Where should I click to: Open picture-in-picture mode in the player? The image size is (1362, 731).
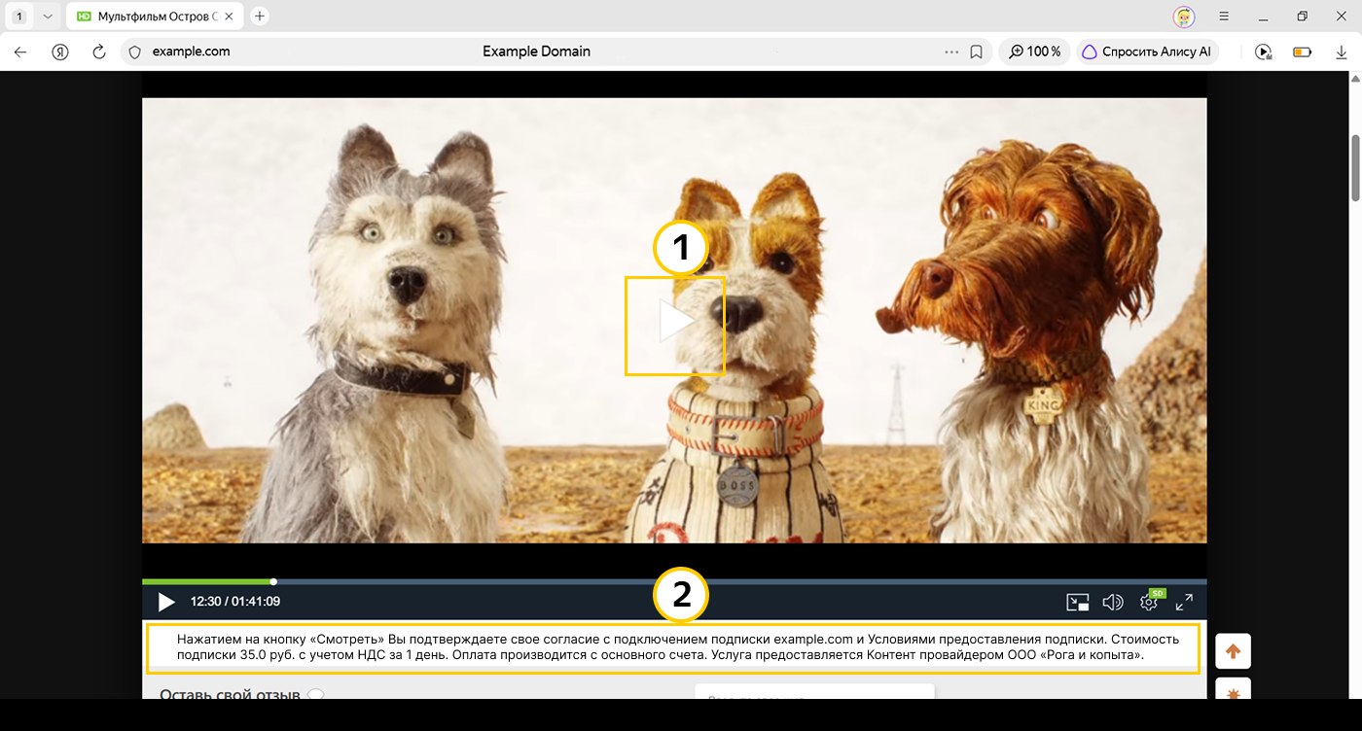tap(1077, 603)
